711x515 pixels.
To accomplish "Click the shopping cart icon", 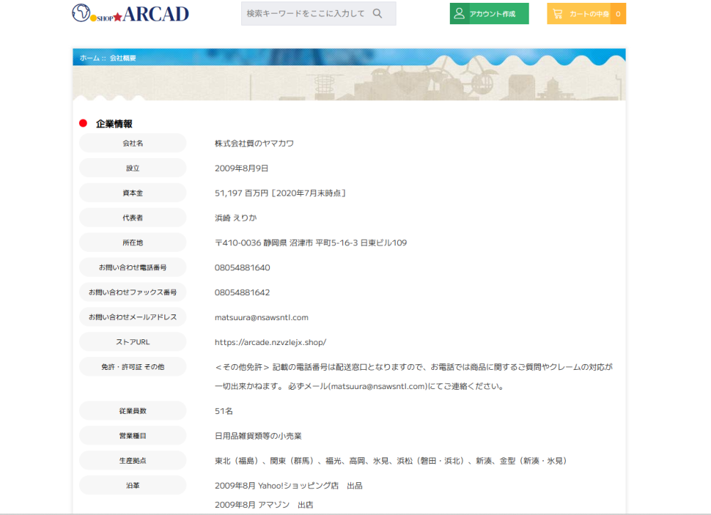I will click(x=558, y=14).
